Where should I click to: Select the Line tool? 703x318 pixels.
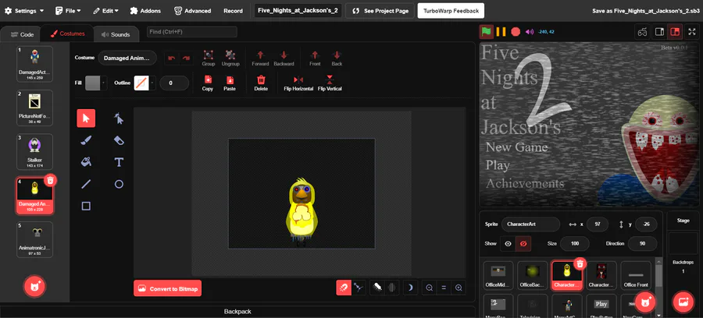coord(86,184)
